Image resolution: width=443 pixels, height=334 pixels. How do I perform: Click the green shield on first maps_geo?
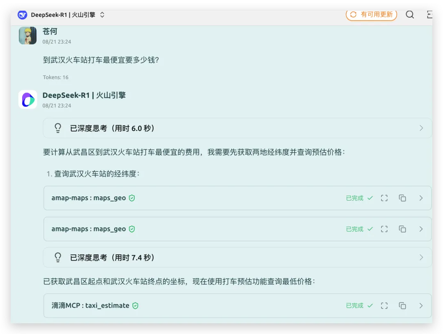click(x=132, y=198)
